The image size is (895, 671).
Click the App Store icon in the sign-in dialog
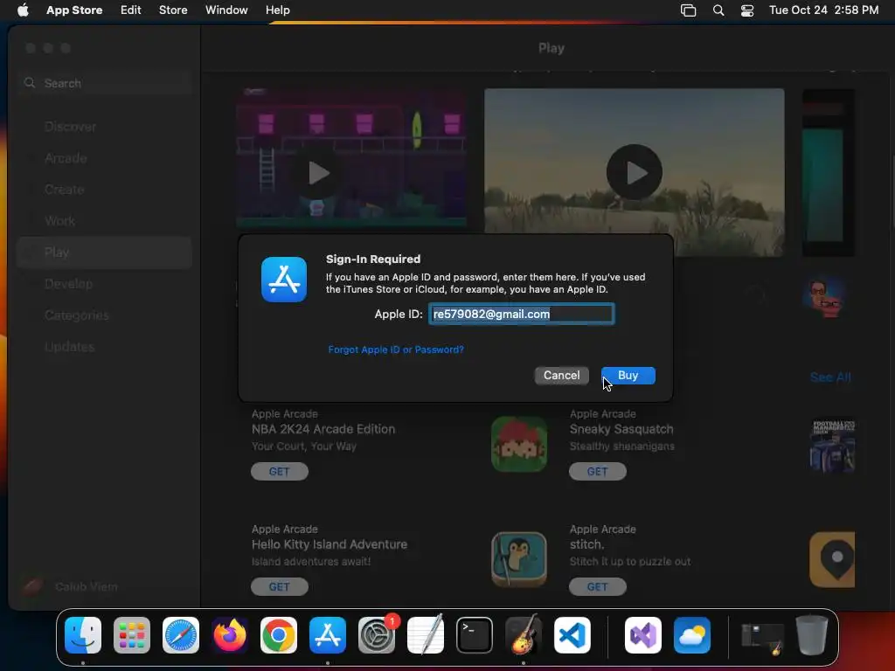coord(284,279)
